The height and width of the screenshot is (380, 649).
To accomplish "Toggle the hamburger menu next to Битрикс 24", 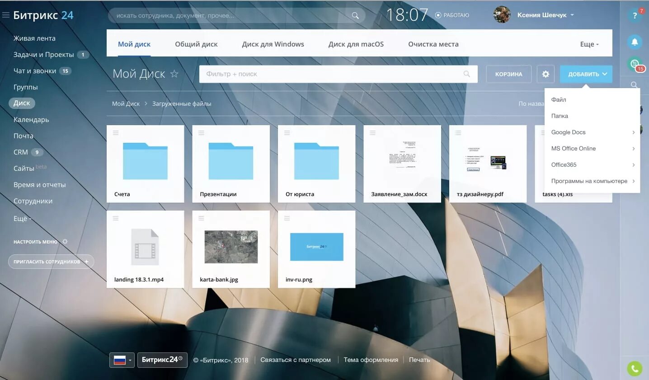I will tap(6, 15).
